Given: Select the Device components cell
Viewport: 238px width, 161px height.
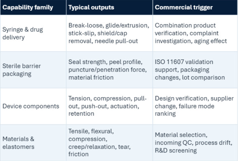Looking at the screenshot, I should coord(33,106).
